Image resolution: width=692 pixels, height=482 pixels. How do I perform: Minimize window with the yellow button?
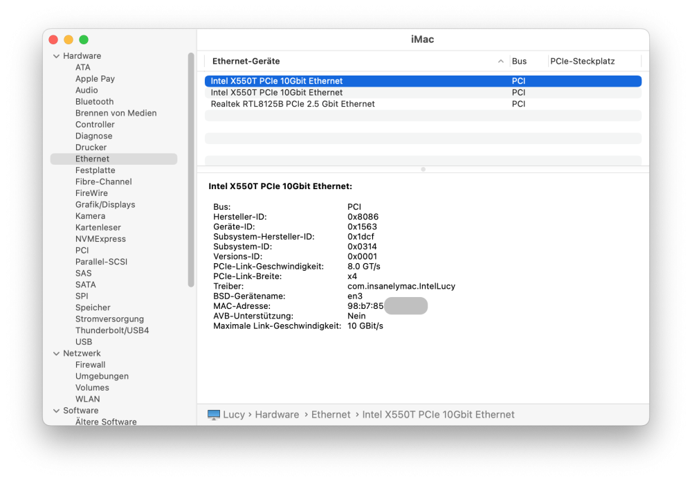pos(69,39)
